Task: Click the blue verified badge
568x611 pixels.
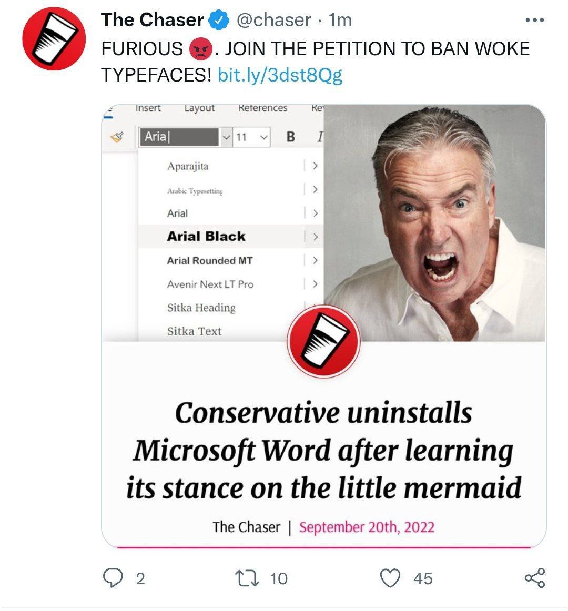Action: 219,21
